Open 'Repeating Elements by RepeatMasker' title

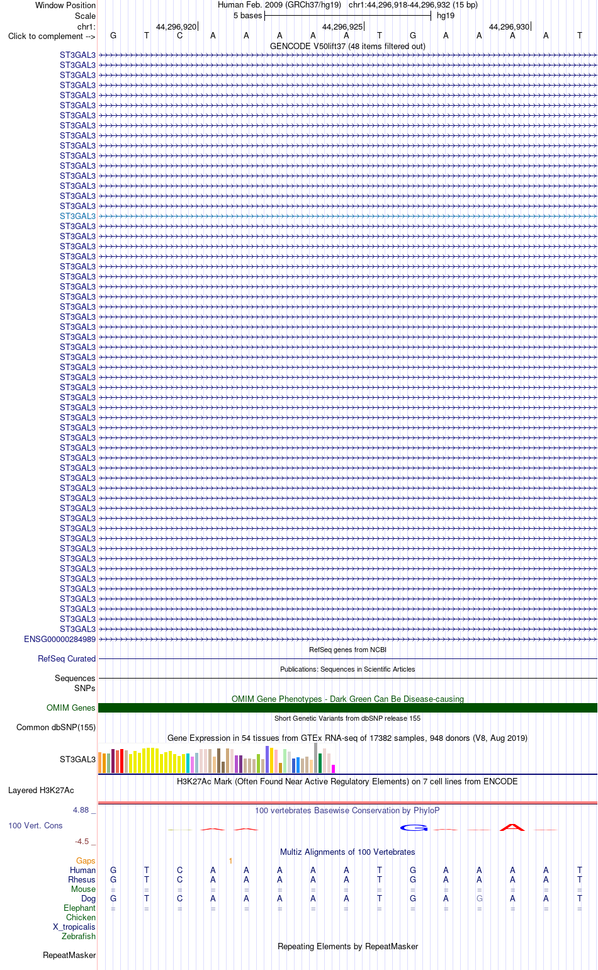click(347, 946)
